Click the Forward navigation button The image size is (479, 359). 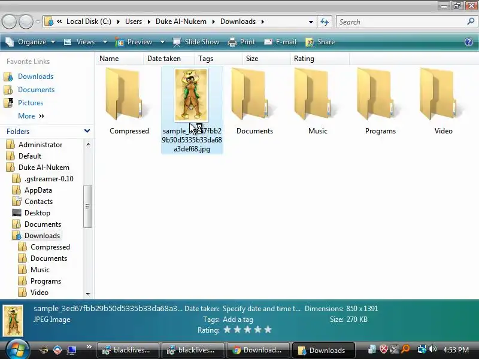tap(26, 22)
